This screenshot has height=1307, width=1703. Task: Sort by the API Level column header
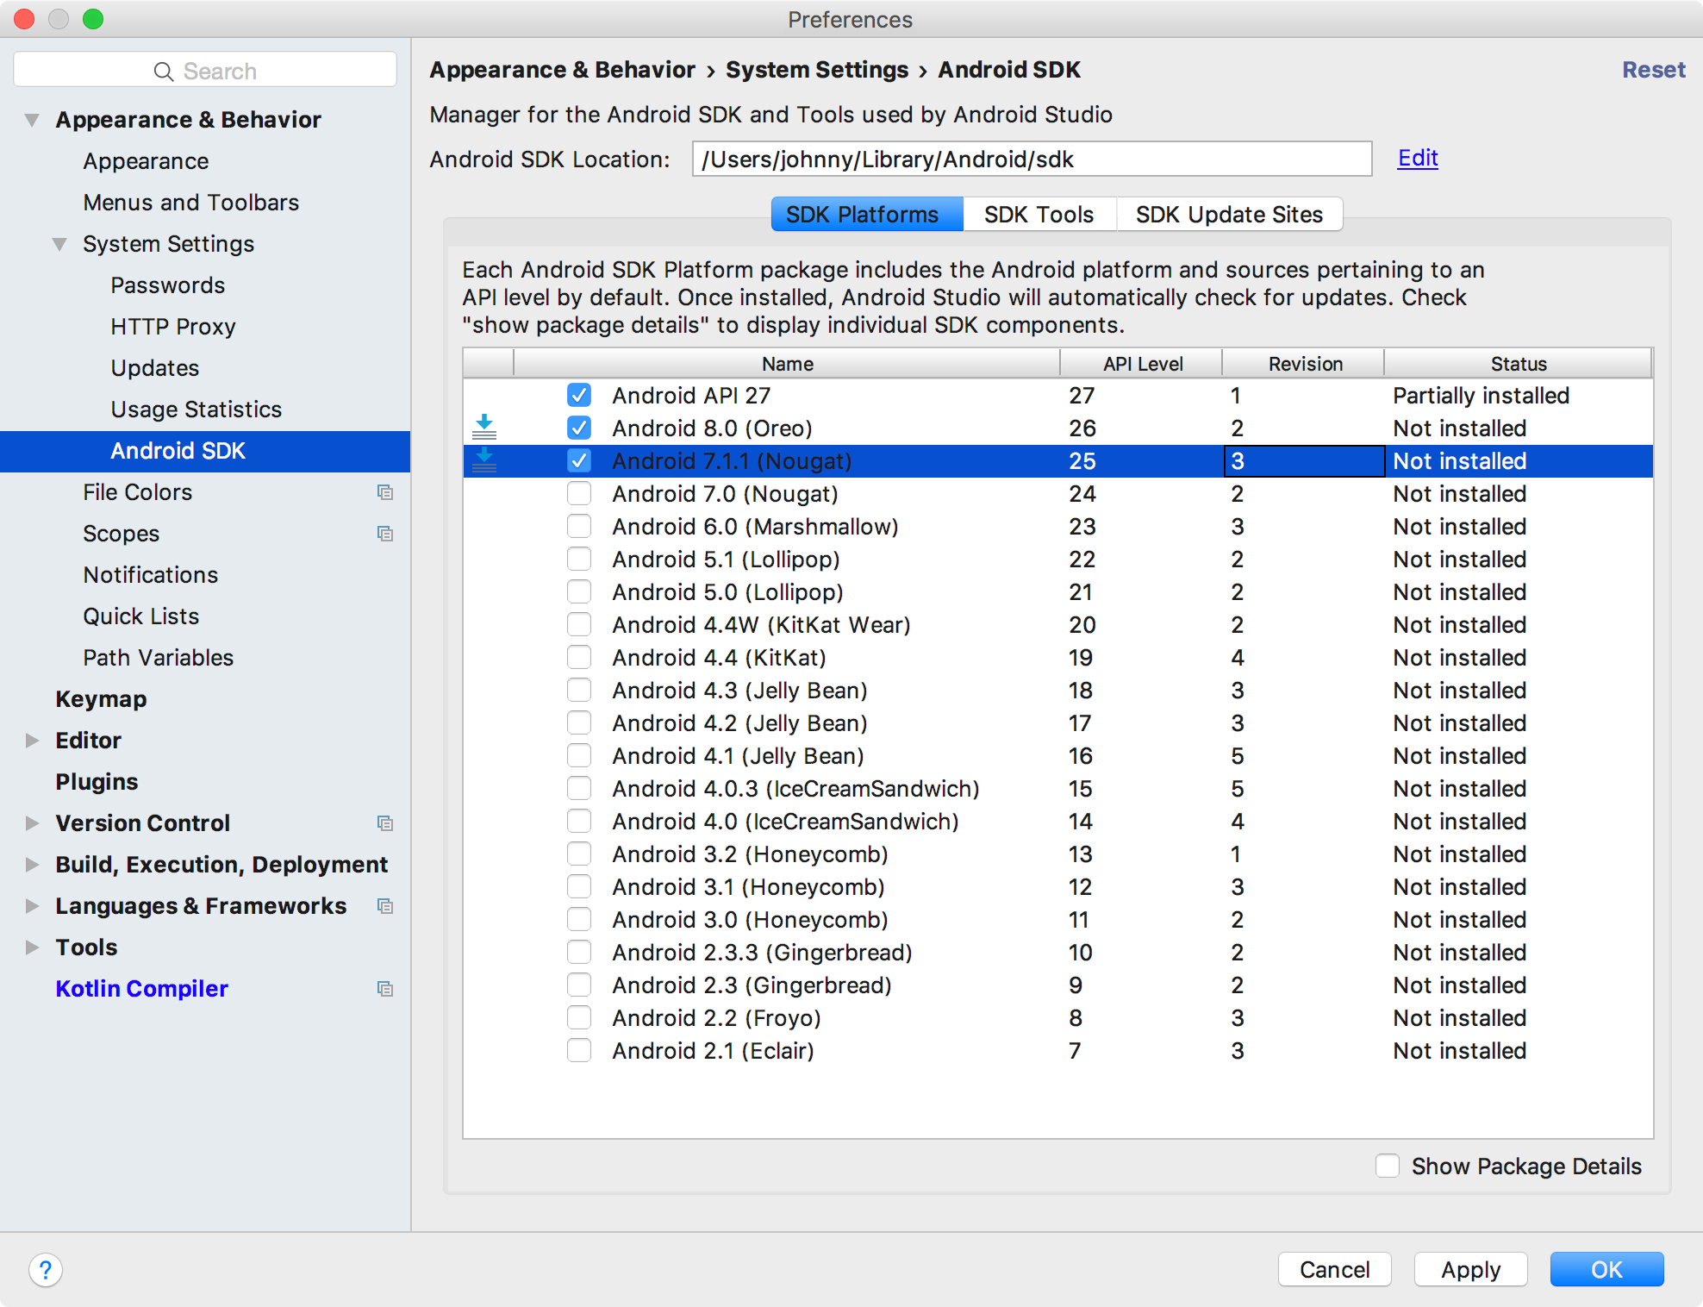tap(1142, 364)
